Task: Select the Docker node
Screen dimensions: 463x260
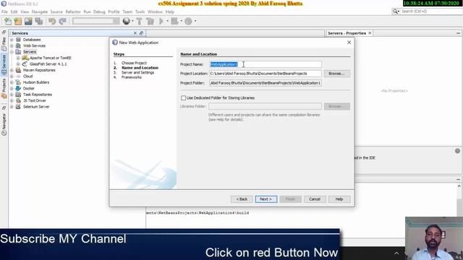Action: click(29, 88)
